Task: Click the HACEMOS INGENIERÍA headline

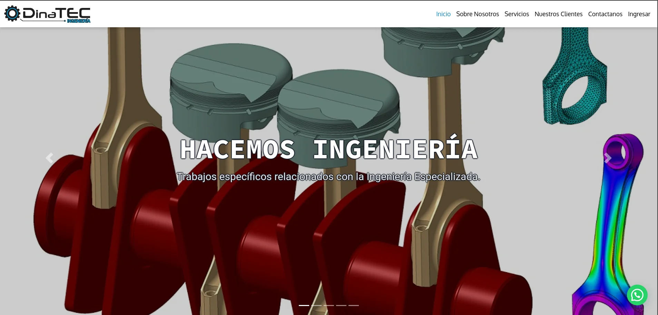Action: [329, 149]
